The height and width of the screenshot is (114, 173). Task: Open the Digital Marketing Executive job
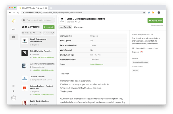tap(38, 54)
